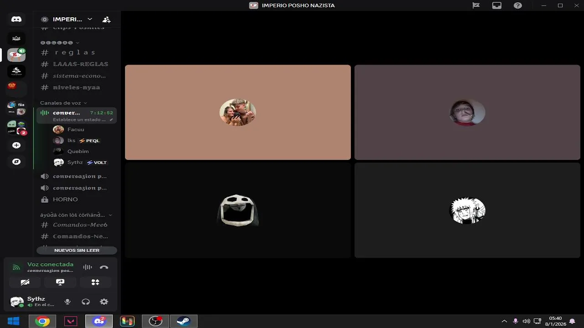The image size is (584, 328).
Task: Open user settings gear
Action: tap(104, 302)
